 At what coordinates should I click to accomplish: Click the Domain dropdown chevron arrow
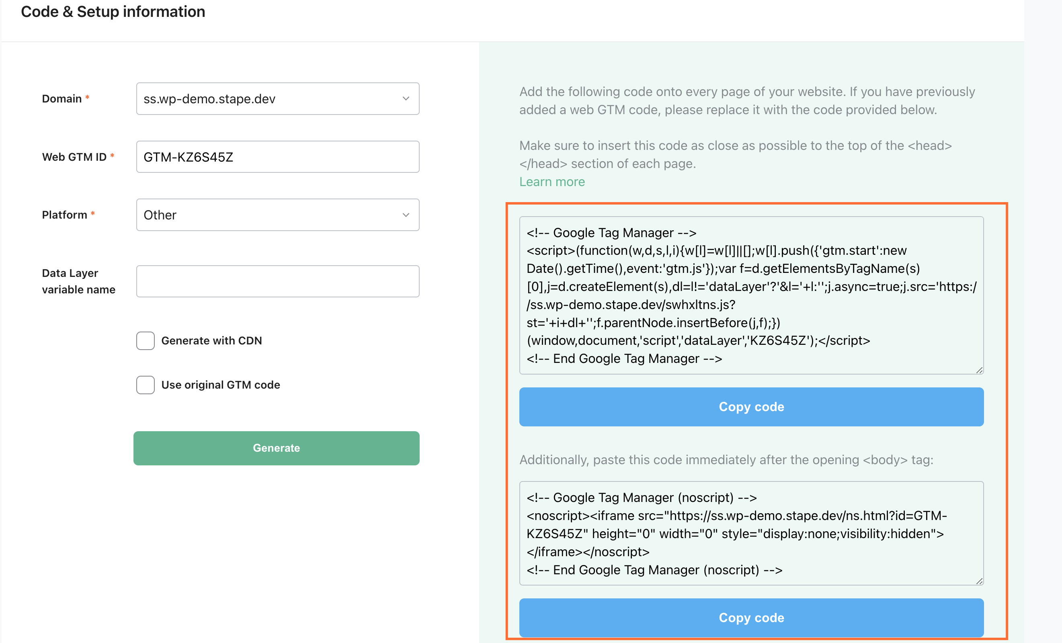[406, 99]
